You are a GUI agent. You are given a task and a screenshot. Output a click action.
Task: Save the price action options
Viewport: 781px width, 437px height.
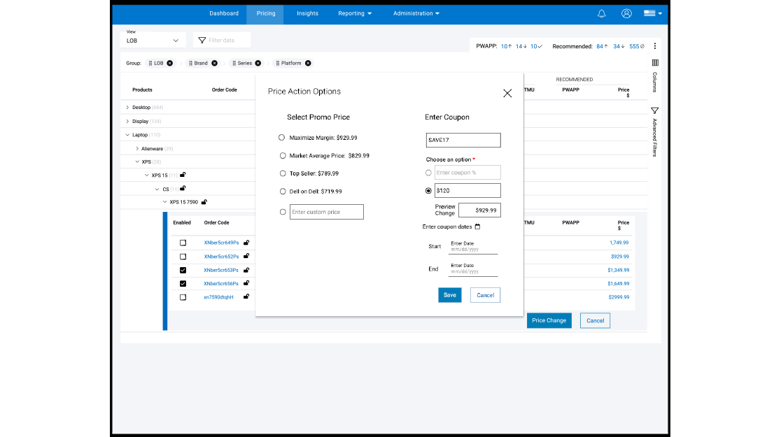click(450, 295)
